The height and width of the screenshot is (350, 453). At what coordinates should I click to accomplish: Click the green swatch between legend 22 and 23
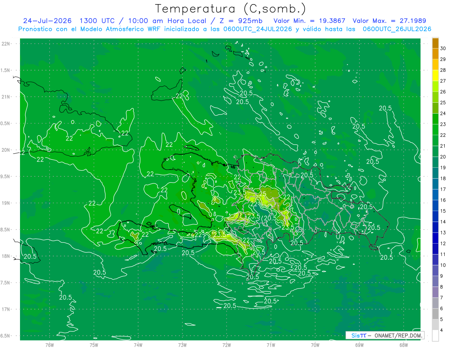436,130
